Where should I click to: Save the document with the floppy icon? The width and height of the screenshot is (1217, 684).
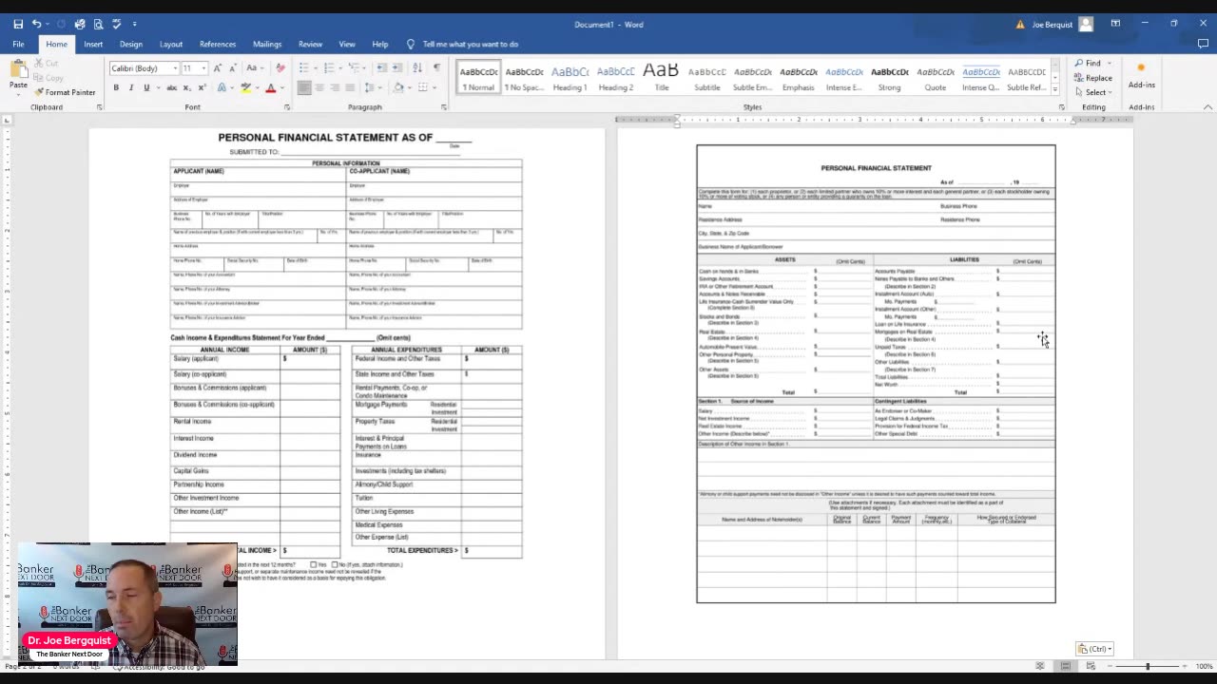click(18, 24)
